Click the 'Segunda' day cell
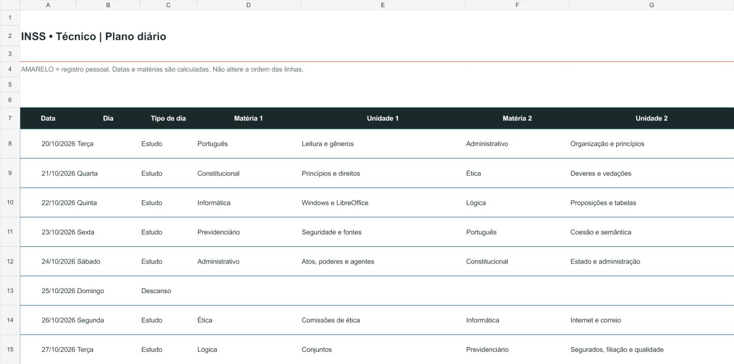The height and width of the screenshot is (364, 734). [108, 320]
